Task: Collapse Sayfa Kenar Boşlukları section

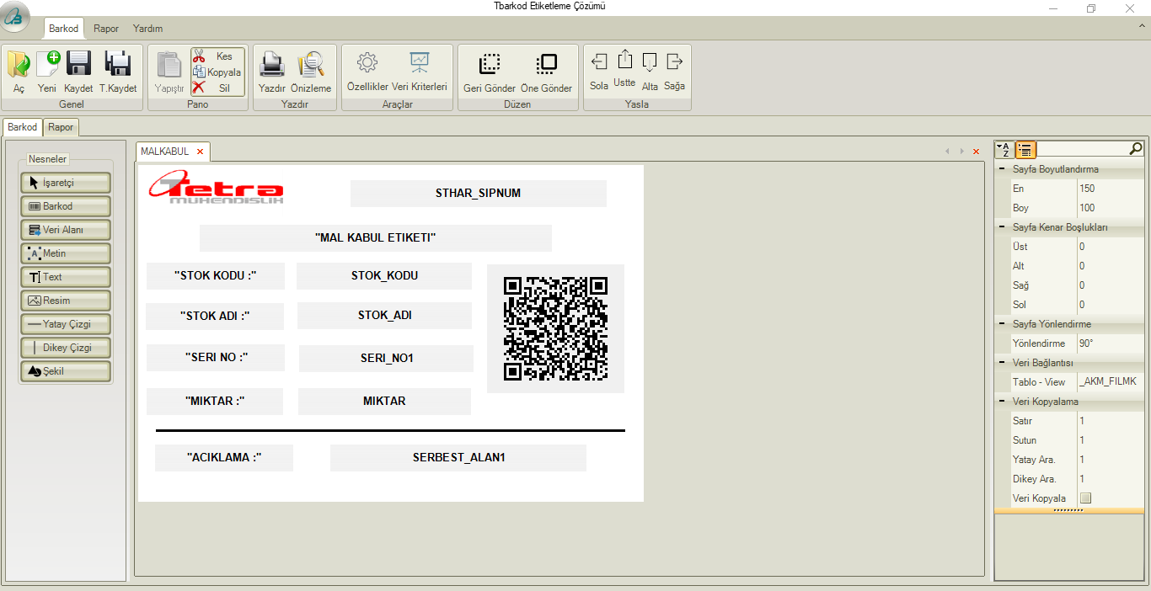Action: pos(1002,227)
